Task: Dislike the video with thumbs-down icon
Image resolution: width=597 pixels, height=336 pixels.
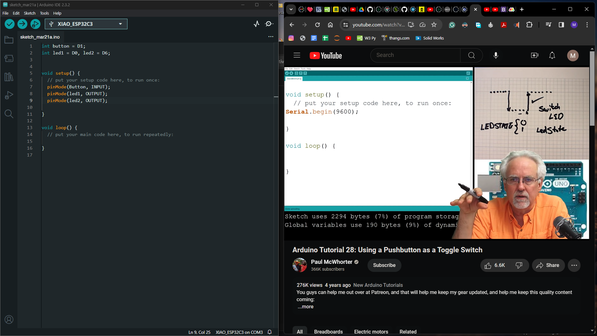Action: point(519,265)
